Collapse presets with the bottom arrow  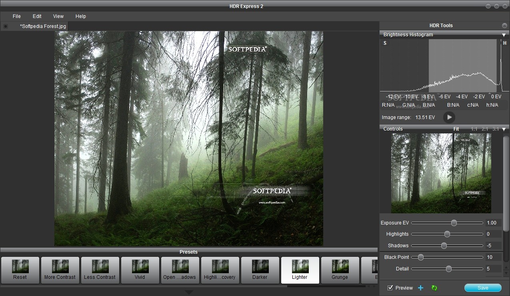(x=189, y=293)
